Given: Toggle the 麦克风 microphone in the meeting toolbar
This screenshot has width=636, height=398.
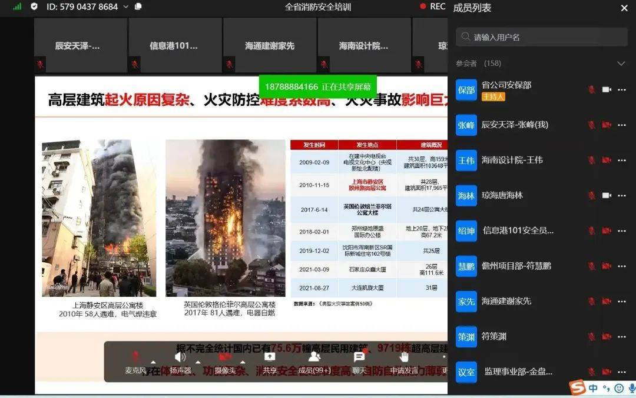Looking at the screenshot, I should click(x=135, y=363).
